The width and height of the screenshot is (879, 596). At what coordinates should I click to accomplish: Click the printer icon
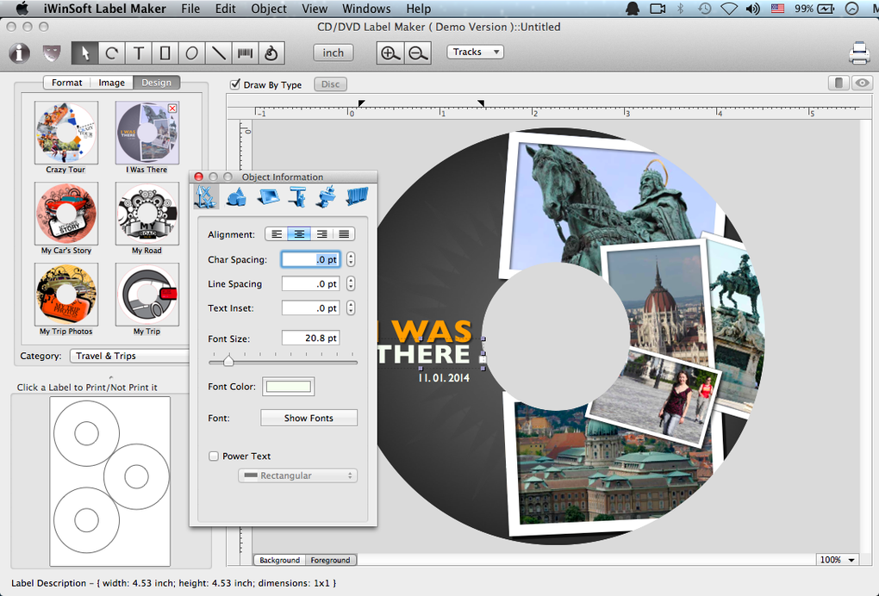click(858, 53)
